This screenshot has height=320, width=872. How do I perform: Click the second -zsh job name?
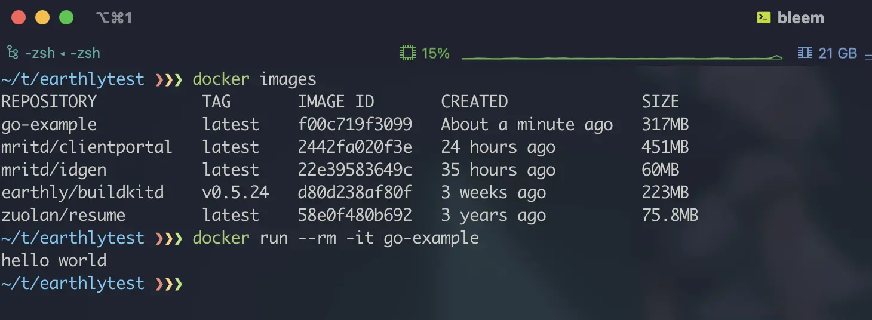(x=85, y=53)
